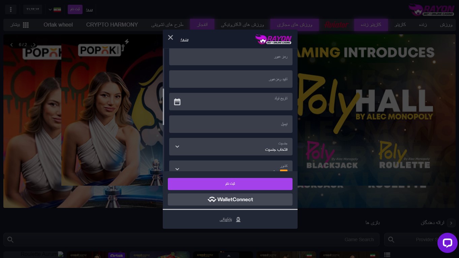Click the ایمیل email field
This screenshot has height=258, width=459.
[x=231, y=124]
